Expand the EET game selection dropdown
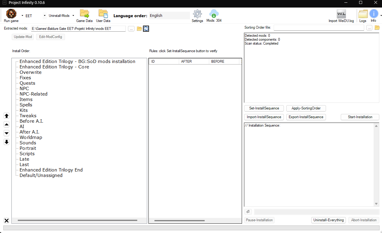Screen dimensions: 382x233 coord(45,16)
